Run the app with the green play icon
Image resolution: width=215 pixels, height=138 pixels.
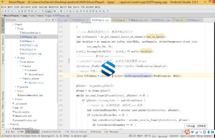(55, 11)
